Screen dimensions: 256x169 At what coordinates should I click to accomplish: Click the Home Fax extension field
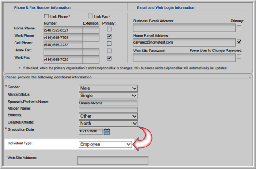point(91,52)
